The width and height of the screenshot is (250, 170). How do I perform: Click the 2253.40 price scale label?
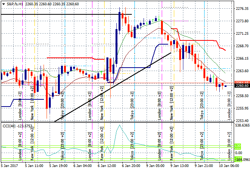click(242, 121)
